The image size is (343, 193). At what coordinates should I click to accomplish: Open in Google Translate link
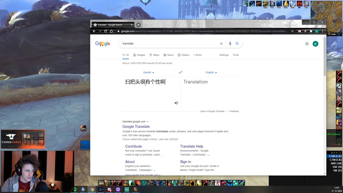212,111
